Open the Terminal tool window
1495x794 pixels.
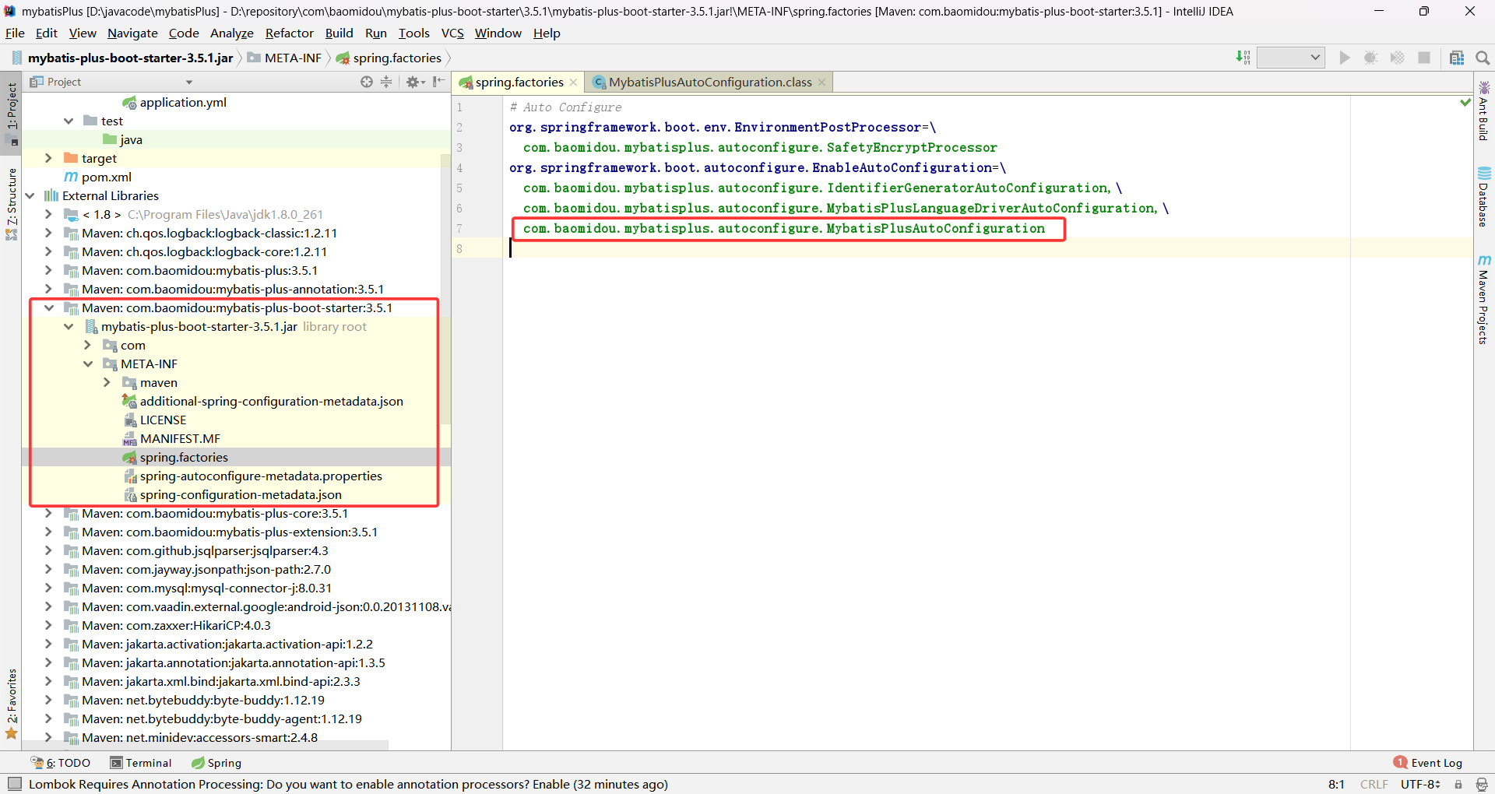coord(141,763)
